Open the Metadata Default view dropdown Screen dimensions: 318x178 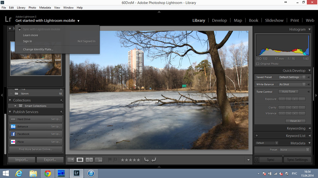[266, 143]
